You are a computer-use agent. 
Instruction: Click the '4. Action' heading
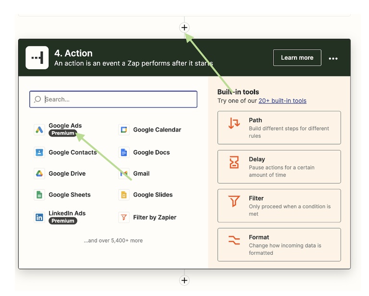(74, 53)
